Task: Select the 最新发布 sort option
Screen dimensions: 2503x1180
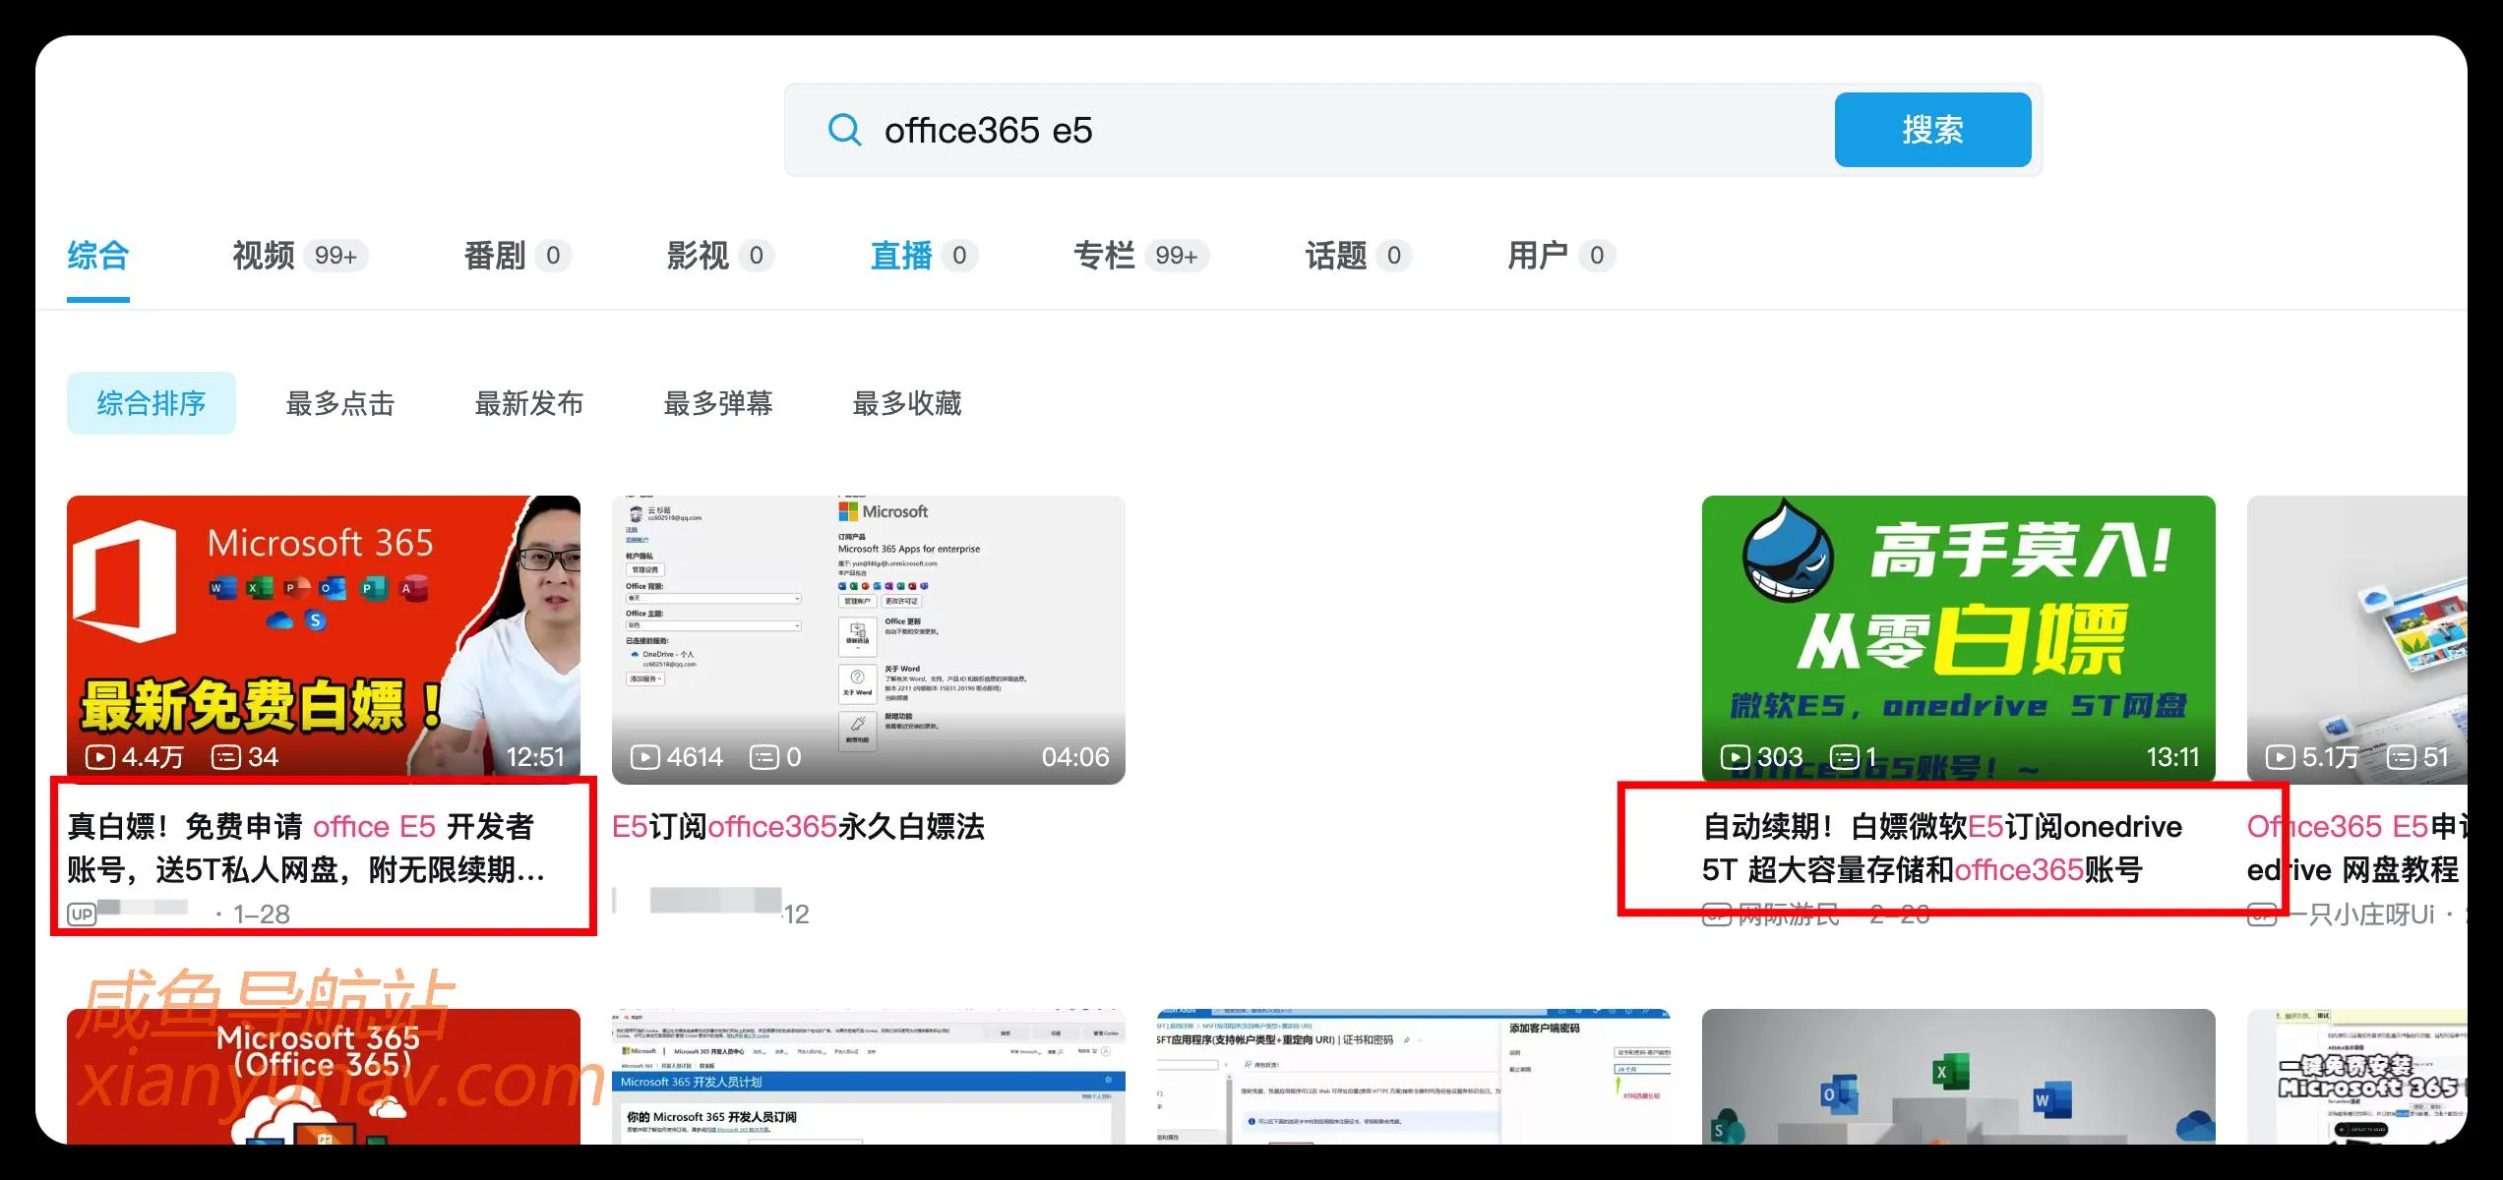Action: 529,403
